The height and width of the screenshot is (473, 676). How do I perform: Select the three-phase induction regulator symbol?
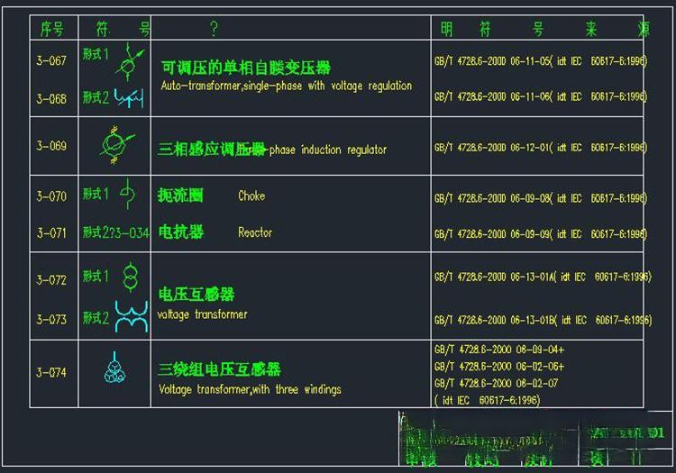click(116, 145)
